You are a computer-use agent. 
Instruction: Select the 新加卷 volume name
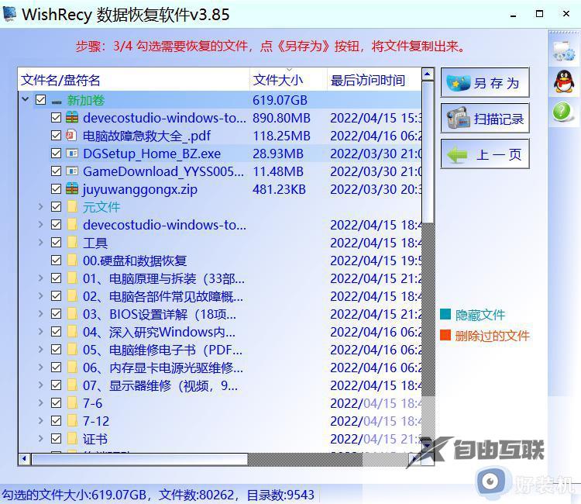point(85,100)
